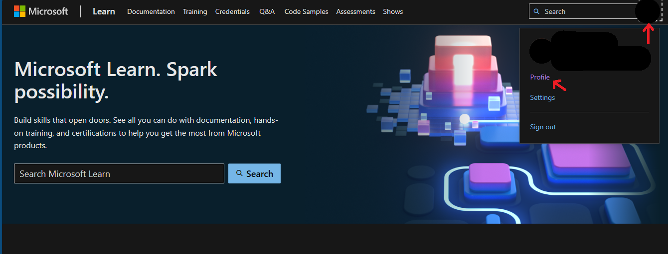Click the 'Build skills that open doors' paragraph
668x254 pixels.
pos(146,133)
